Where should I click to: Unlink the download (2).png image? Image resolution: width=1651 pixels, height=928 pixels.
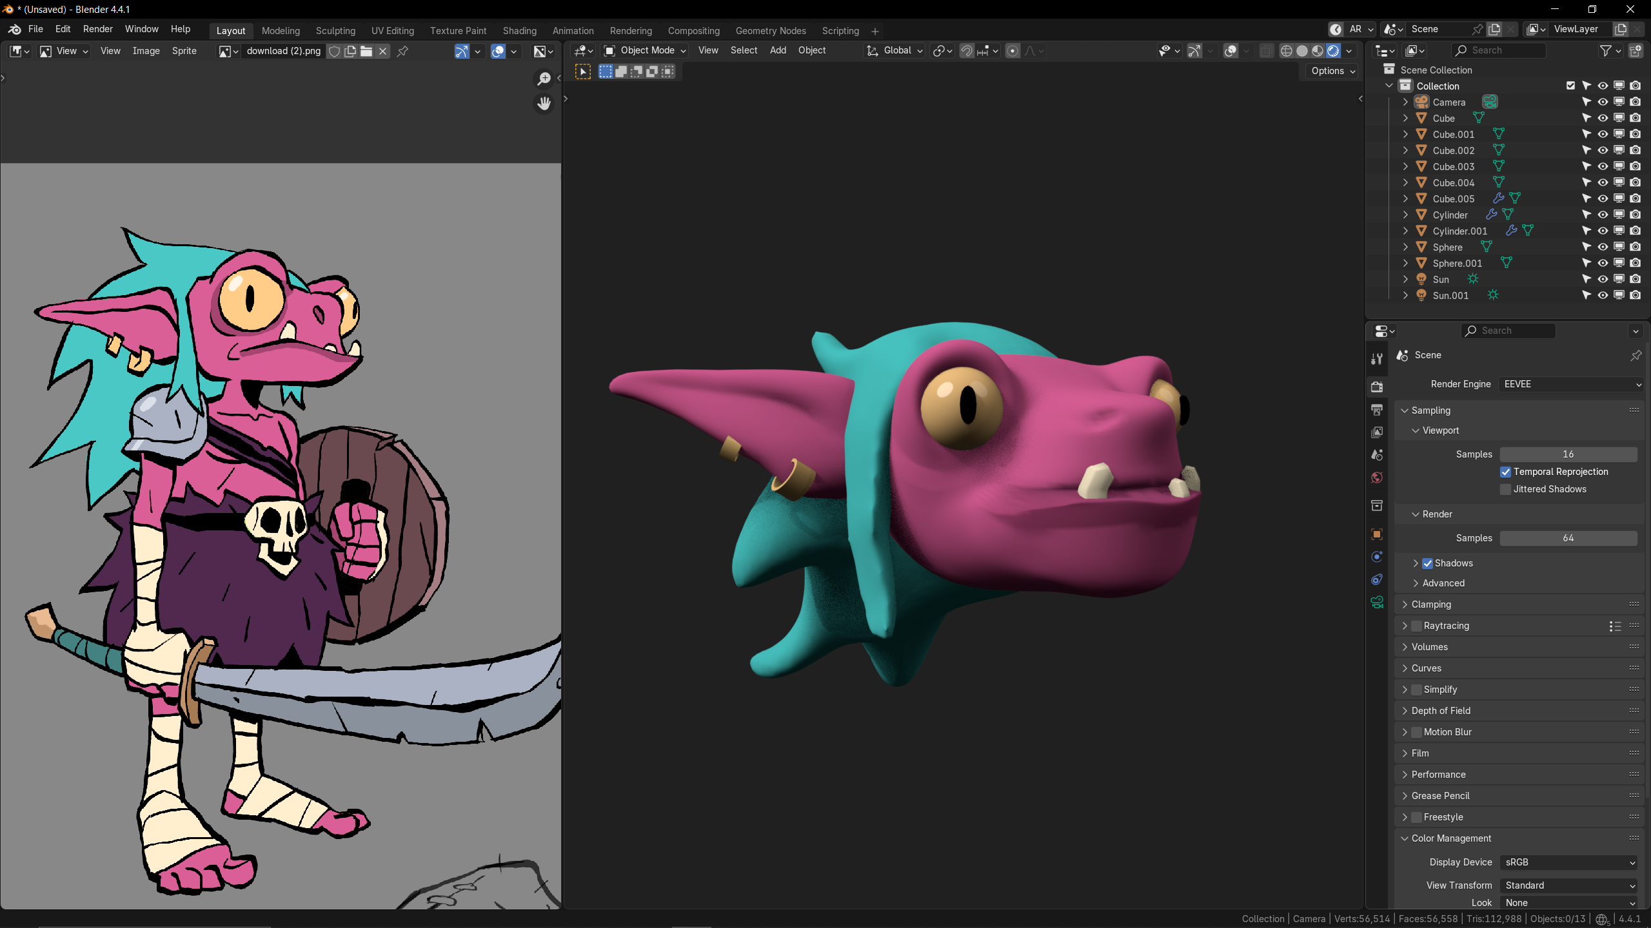pyautogui.click(x=382, y=52)
